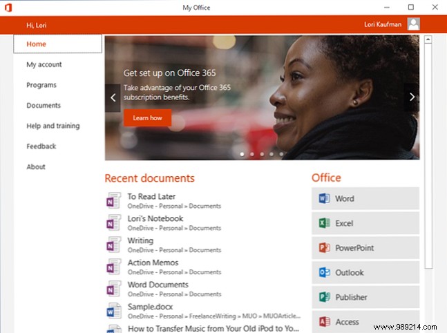Click the Excel app icon
Viewport: 447px width, 333px height.
pos(324,223)
